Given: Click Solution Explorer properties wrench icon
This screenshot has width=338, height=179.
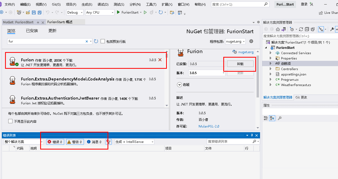Looking at the screenshot, I should (x=332, y=29).
